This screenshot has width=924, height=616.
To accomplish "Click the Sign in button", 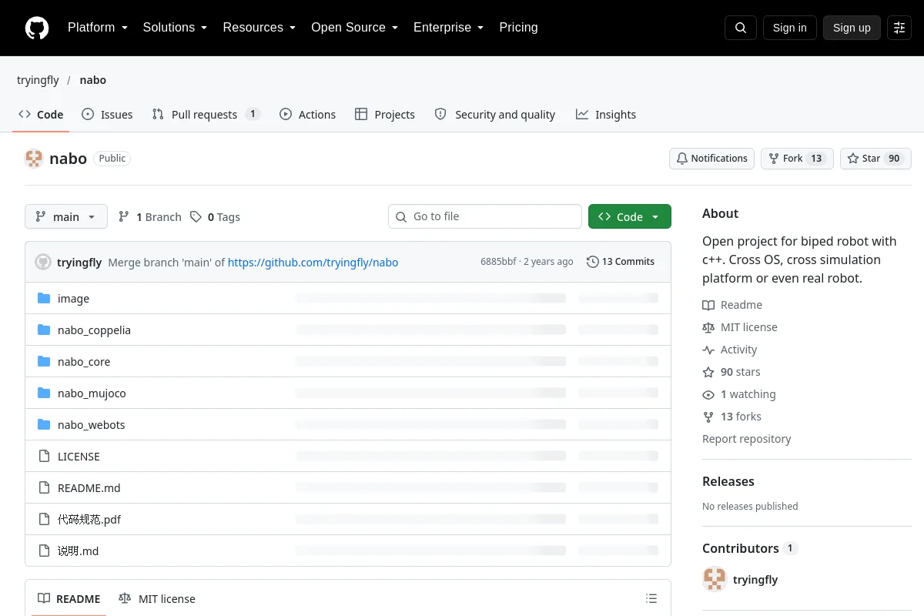I will click(x=789, y=28).
